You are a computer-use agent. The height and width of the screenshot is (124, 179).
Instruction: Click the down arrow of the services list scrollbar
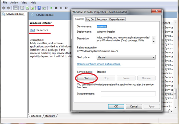point(176,108)
